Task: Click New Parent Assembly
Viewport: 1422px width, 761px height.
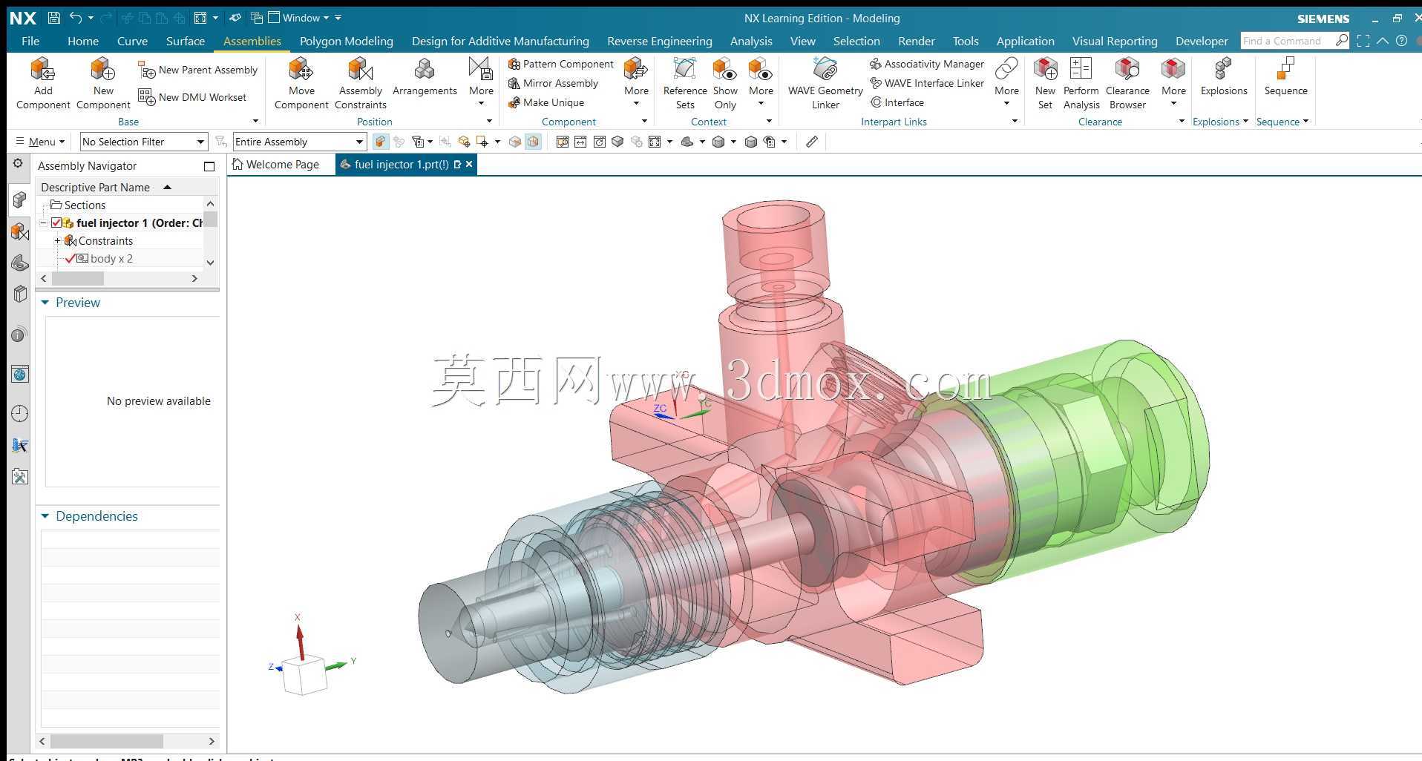Action: click(198, 70)
